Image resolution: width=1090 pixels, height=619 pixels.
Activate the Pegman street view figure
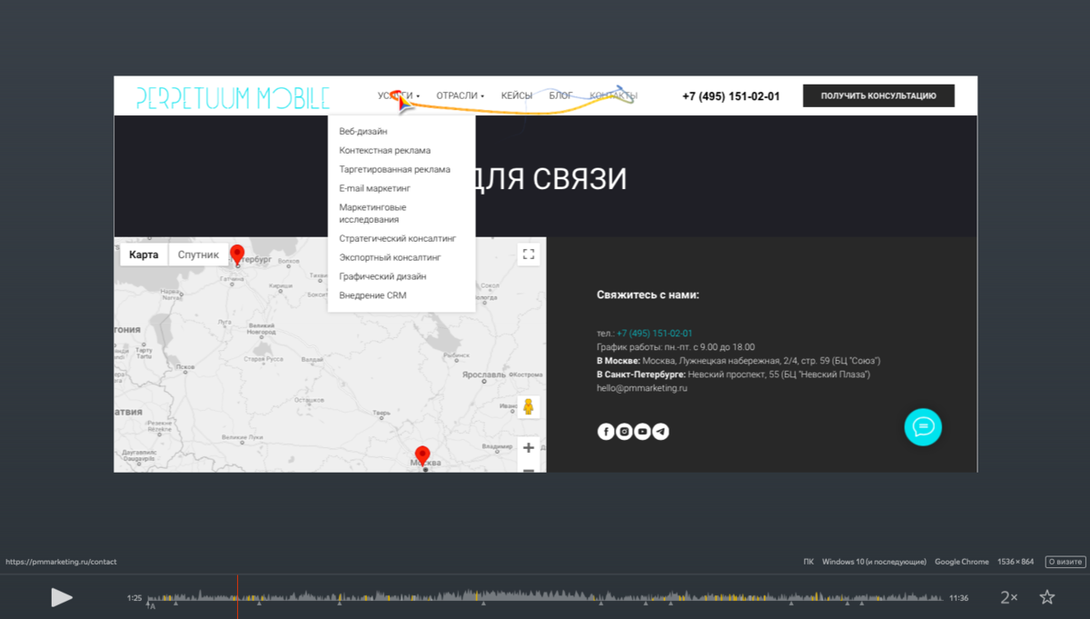(x=528, y=407)
